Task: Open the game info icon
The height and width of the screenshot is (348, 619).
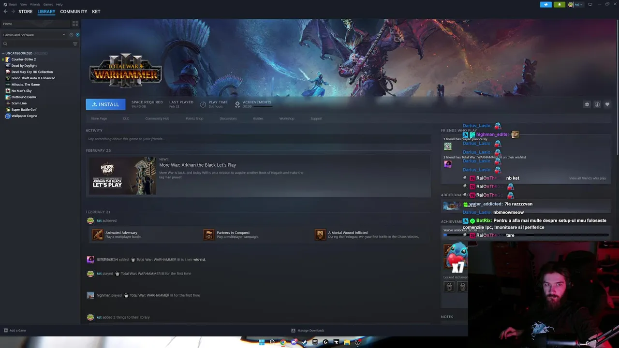Action: coord(597,104)
